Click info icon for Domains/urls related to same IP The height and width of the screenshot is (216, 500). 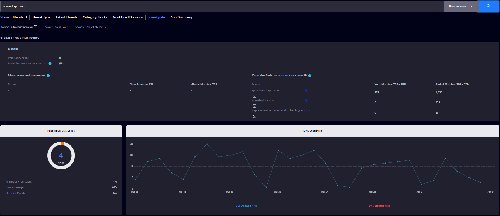tap(310, 76)
